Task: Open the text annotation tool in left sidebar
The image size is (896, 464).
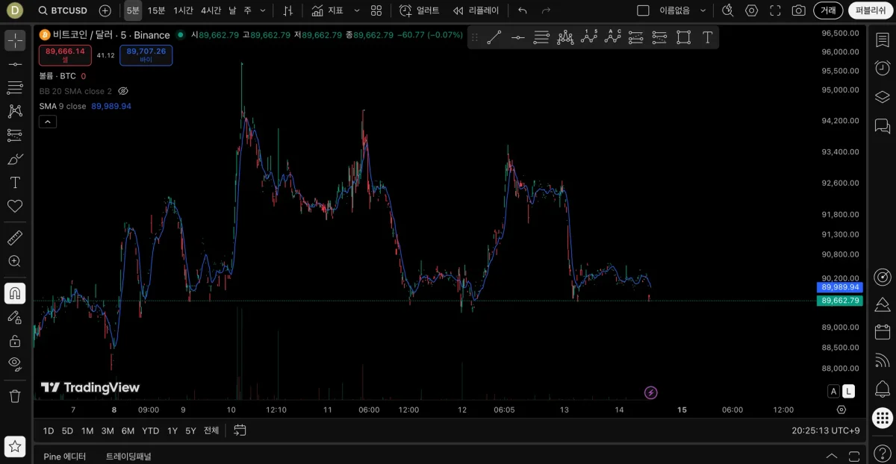Action: coord(15,183)
